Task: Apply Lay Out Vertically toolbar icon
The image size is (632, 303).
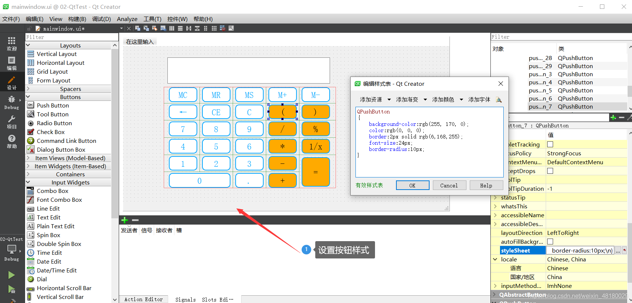Action: pos(180,28)
